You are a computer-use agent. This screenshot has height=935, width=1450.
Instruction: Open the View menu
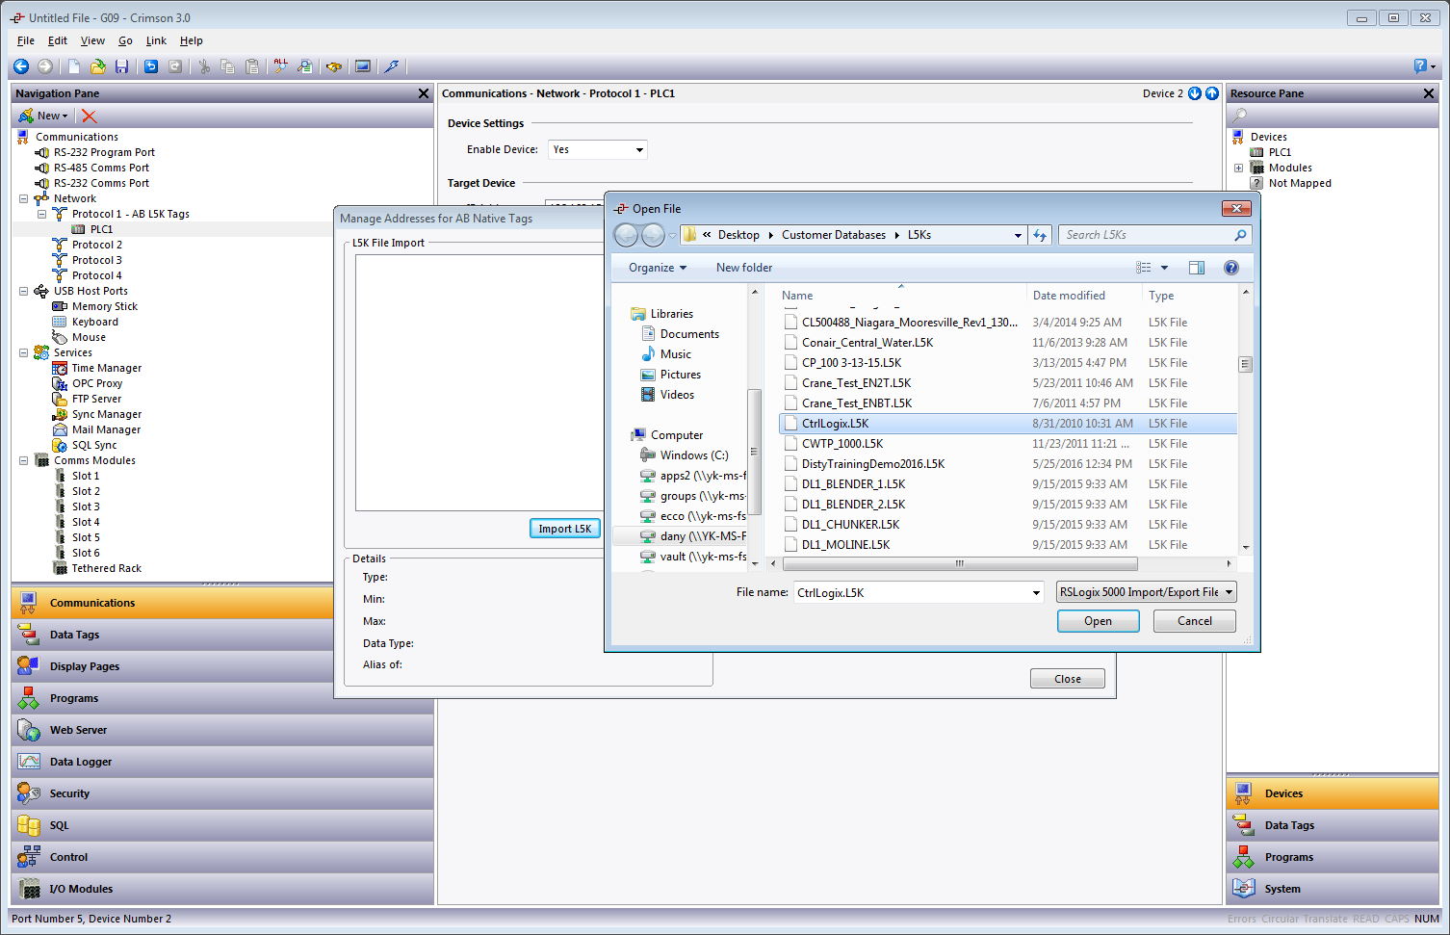click(x=92, y=40)
